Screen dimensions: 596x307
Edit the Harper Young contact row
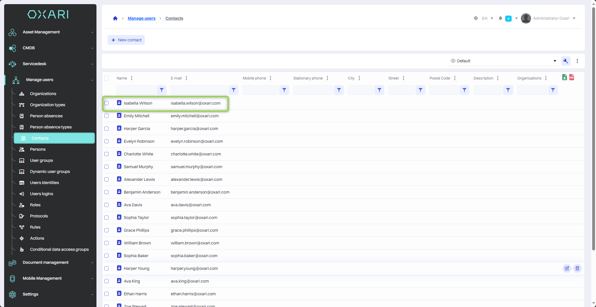pyautogui.click(x=567, y=269)
